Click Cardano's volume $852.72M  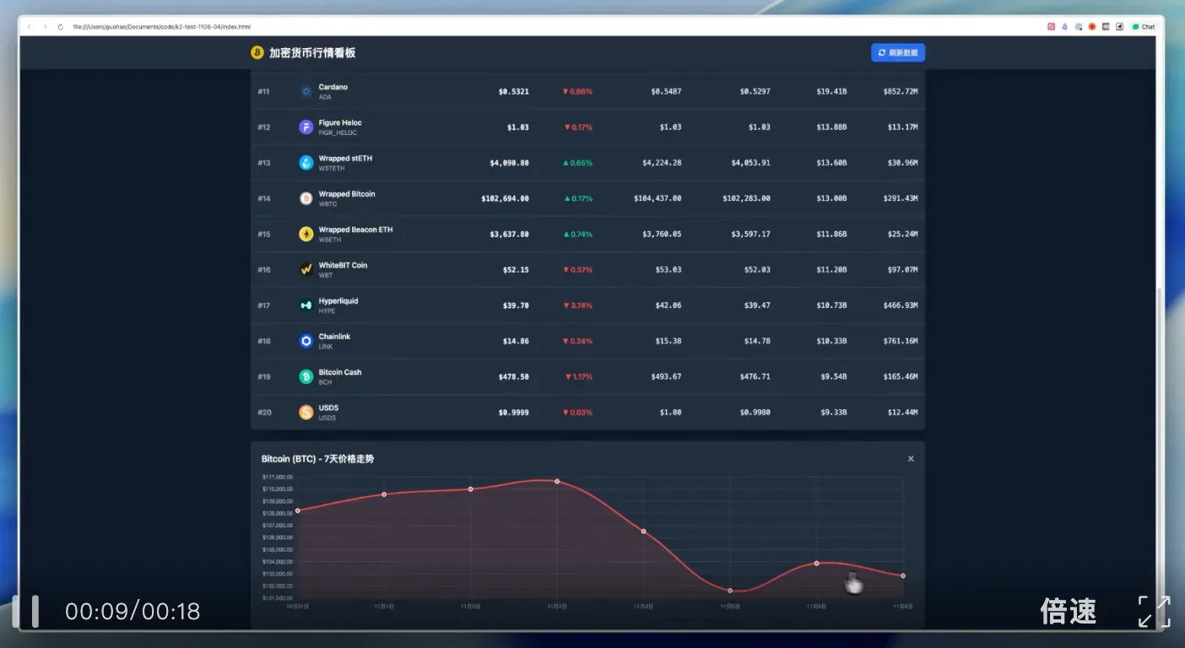click(x=901, y=91)
